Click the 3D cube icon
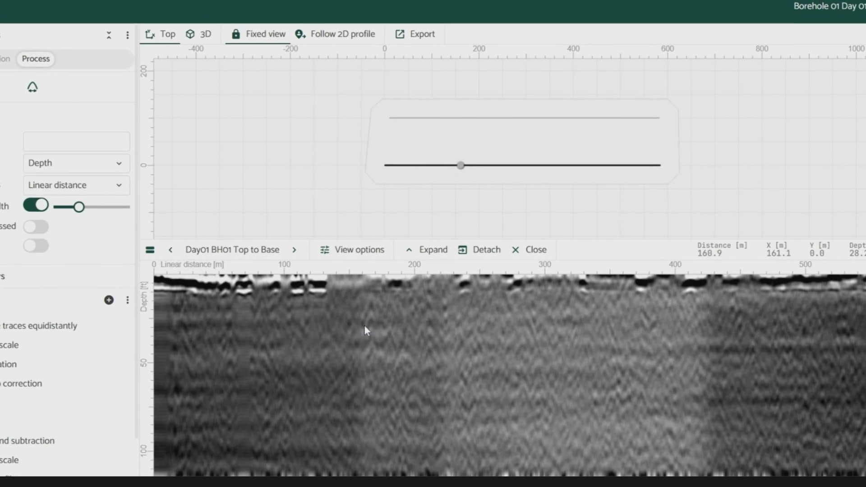Image resolution: width=866 pixels, height=487 pixels. (190, 34)
